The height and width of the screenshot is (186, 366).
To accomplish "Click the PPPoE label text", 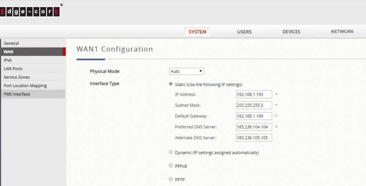I will [x=181, y=166].
